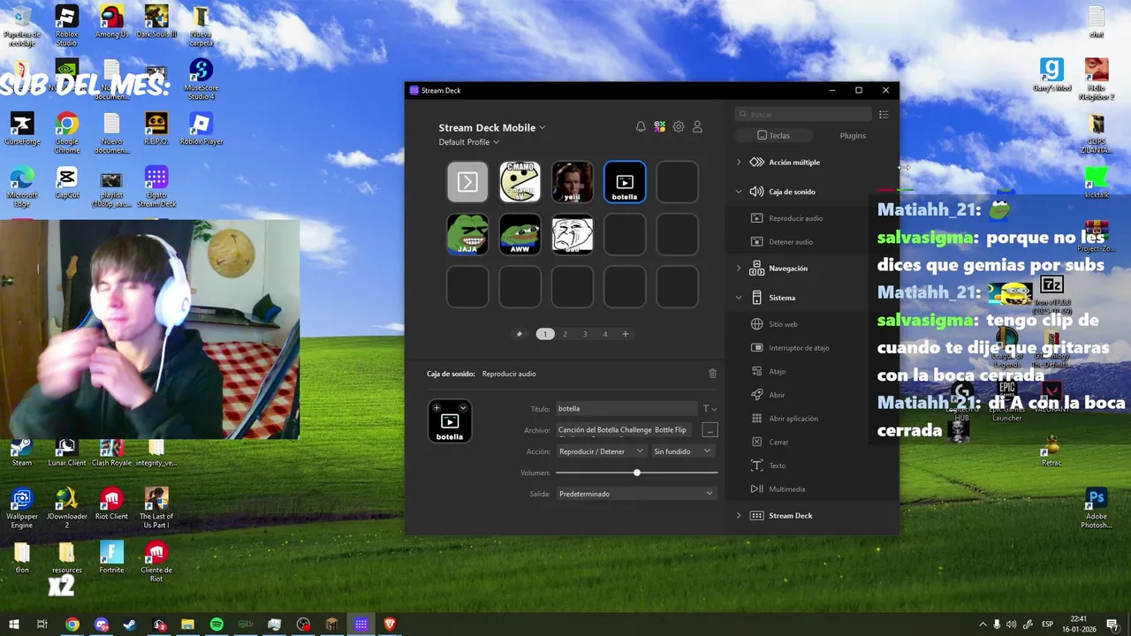
Task: Select the grey next-page arrow key
Action: [467, 182]
